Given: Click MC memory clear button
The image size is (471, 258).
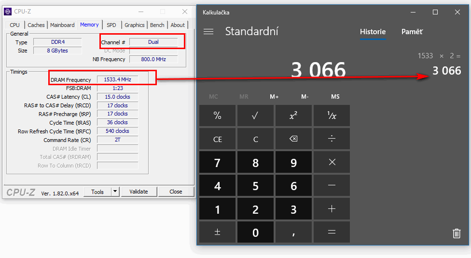Looking at the screenshot, I should click(213, 96).
